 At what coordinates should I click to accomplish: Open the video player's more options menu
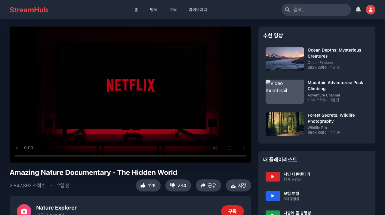(244, 148)
